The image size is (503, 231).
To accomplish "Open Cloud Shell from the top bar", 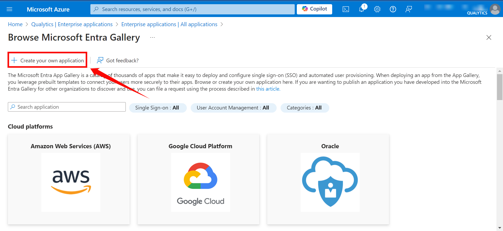I will 346,9.
